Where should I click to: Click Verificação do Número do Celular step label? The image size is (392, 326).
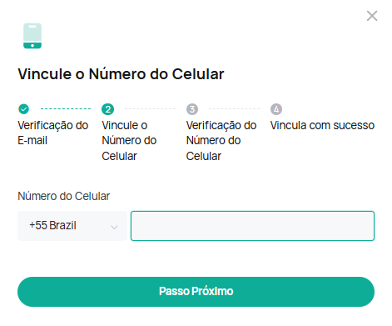(221, 141)
